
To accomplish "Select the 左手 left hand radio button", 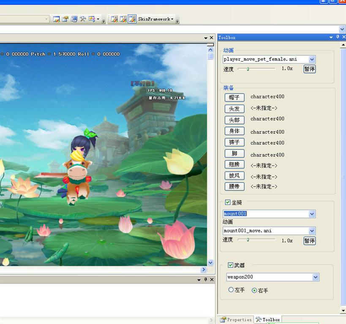I will point(231,289).
